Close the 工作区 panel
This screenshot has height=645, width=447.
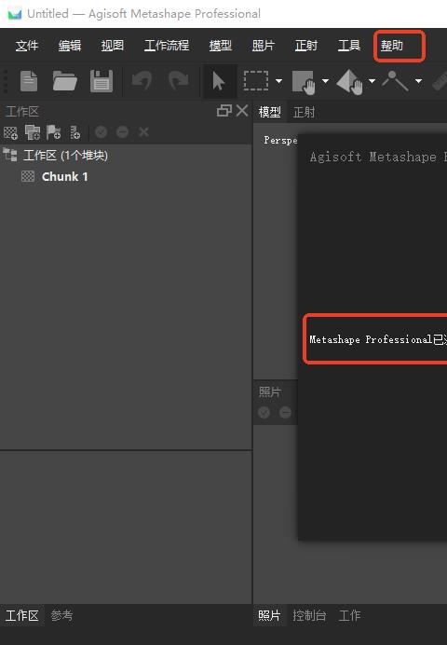(242, 111)
